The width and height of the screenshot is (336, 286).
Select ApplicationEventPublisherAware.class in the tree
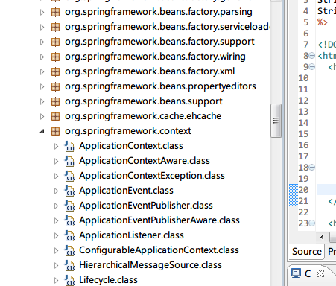159,220
